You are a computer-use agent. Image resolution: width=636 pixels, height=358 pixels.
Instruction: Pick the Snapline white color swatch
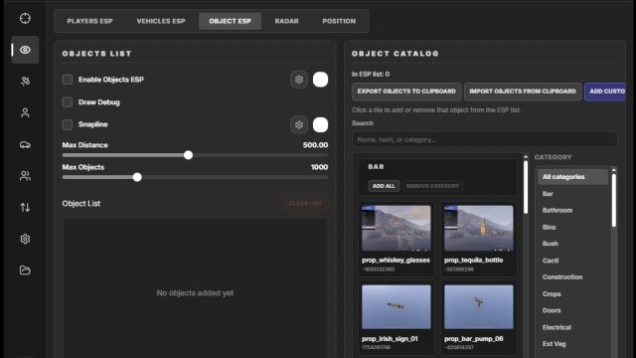320,124
